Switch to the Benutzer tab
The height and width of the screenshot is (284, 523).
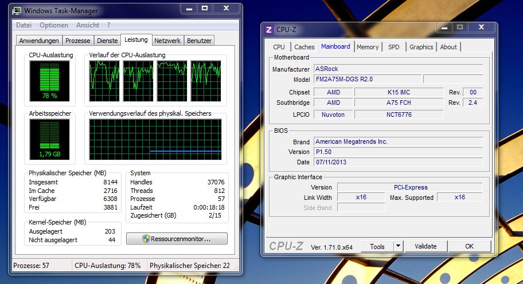pos(199,41)
